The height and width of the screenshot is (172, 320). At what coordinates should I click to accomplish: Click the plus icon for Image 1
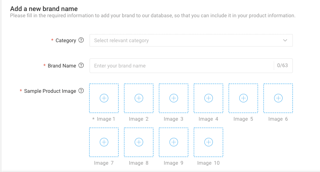(104, 98)
